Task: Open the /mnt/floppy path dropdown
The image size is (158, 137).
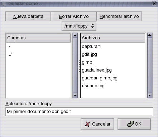Action: point(79,26)
